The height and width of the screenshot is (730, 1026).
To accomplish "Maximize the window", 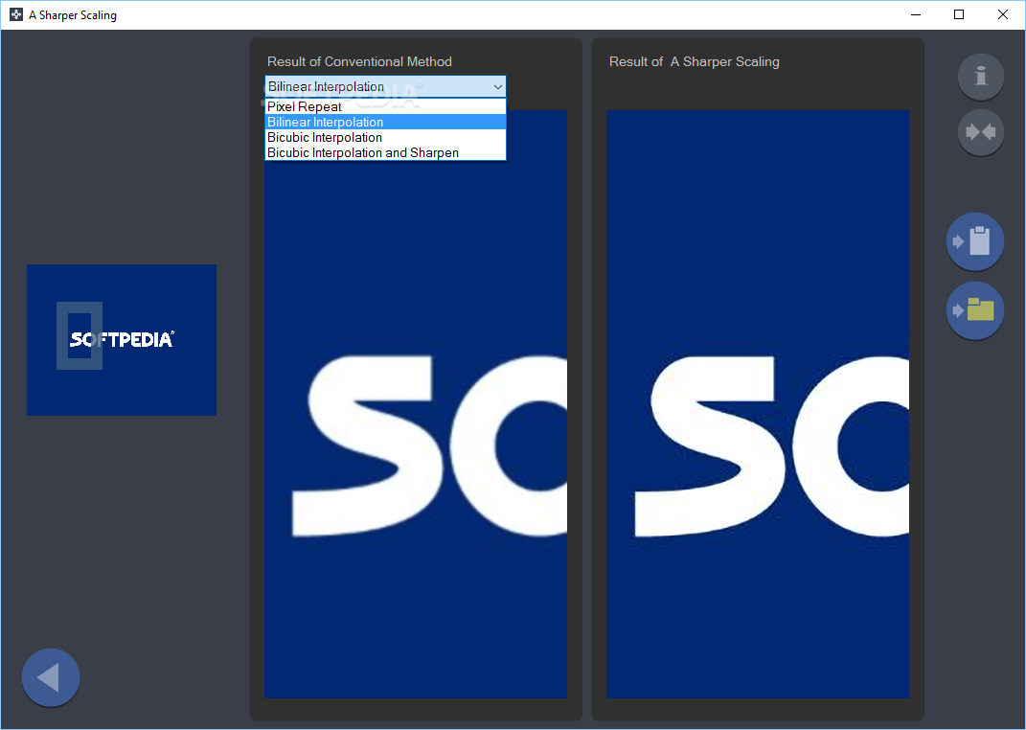I will [959, 14].
